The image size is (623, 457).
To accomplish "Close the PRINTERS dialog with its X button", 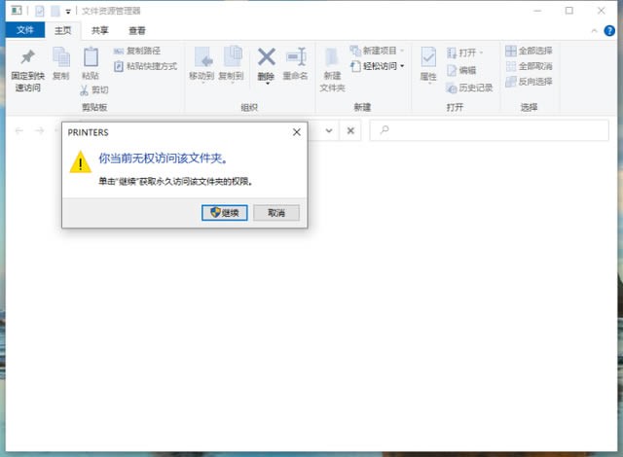I will pyautogui.click(x=296, y=132).
